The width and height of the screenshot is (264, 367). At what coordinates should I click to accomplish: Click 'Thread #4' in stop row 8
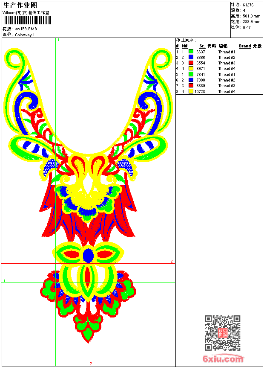(227, 91)
